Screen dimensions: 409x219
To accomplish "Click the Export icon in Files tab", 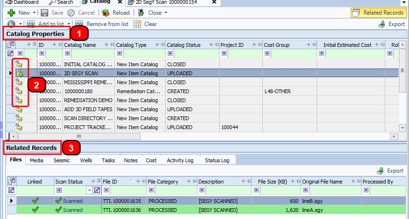I will pos(380,171).
